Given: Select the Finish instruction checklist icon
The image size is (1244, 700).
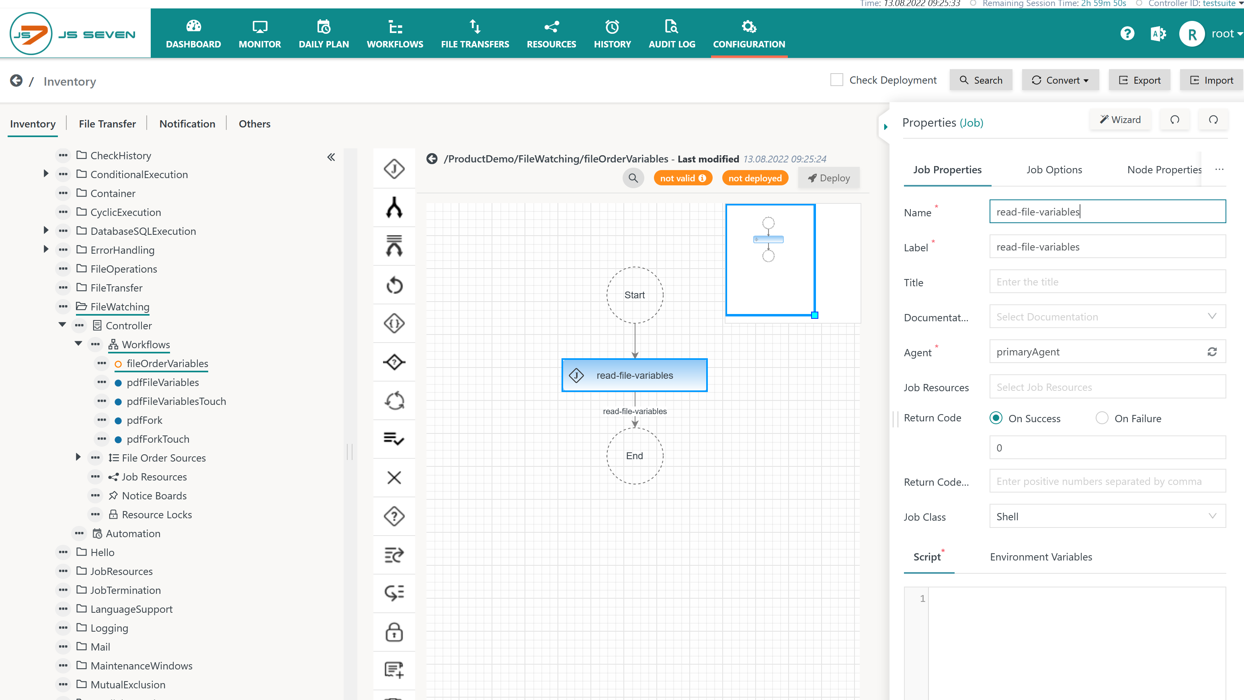Looking at the screenshot, I should [x=394, y=439].
